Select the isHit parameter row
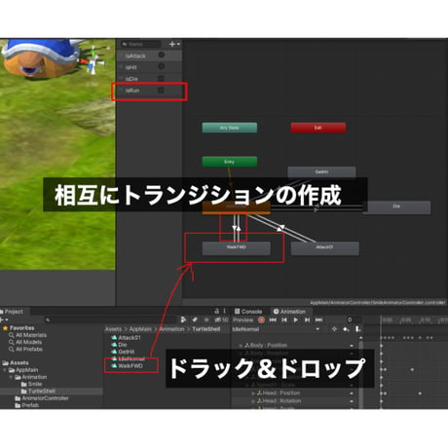448x448 pixels. point(149,67)
